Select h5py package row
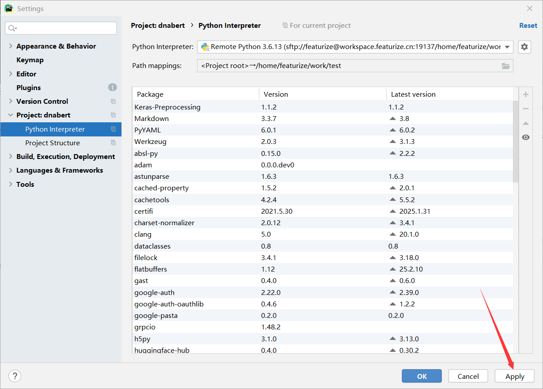The height and width of the screenshot is (389, 543). click(x=323, y=339)
